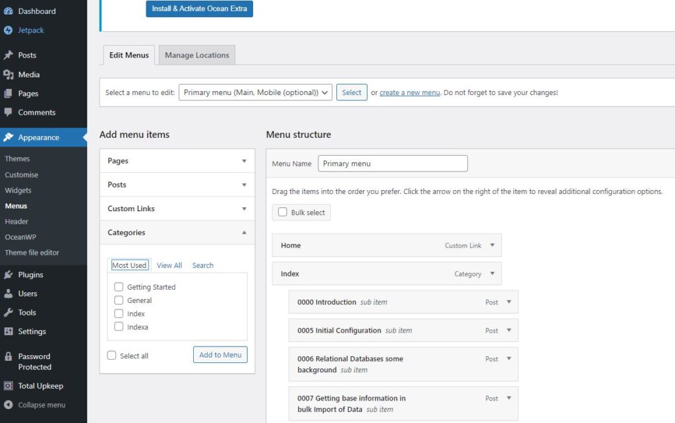This screenshot has width=675, height=423.
Task: Open the Media library icon
Action: coord(8,75)
